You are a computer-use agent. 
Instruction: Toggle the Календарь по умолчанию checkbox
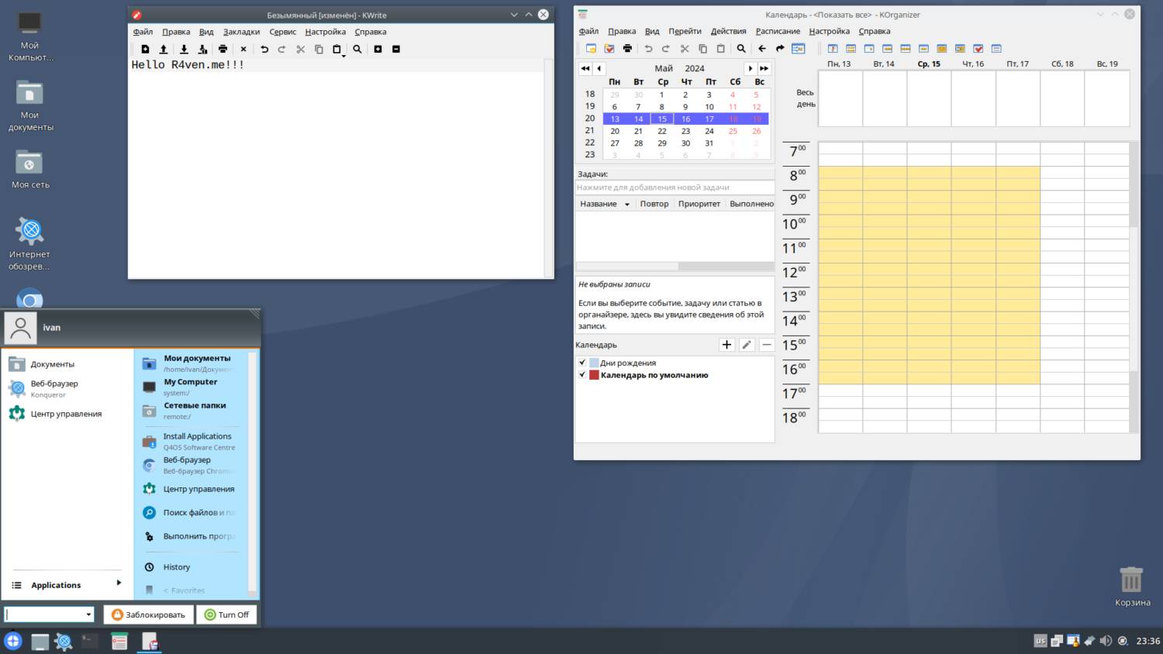click(x=582, y=375)
